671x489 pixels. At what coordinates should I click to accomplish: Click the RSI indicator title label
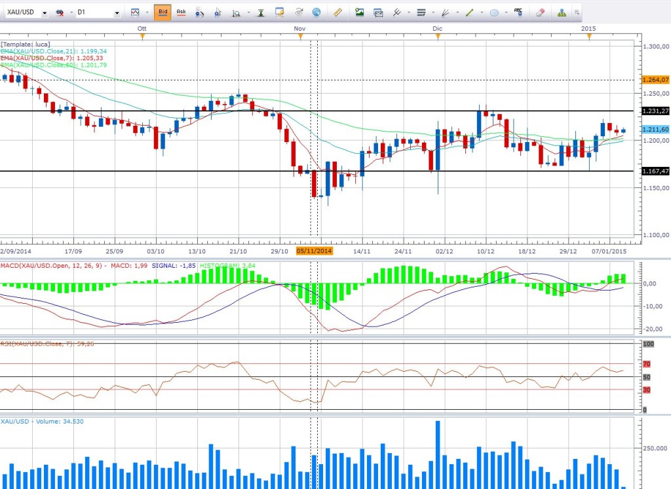[39, 342]
